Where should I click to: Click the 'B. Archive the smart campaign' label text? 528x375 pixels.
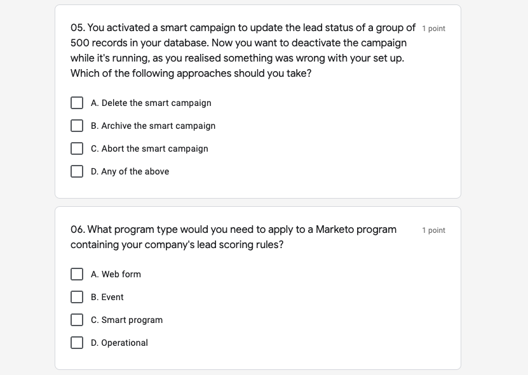pyautogui.click(x=153, y=126)
